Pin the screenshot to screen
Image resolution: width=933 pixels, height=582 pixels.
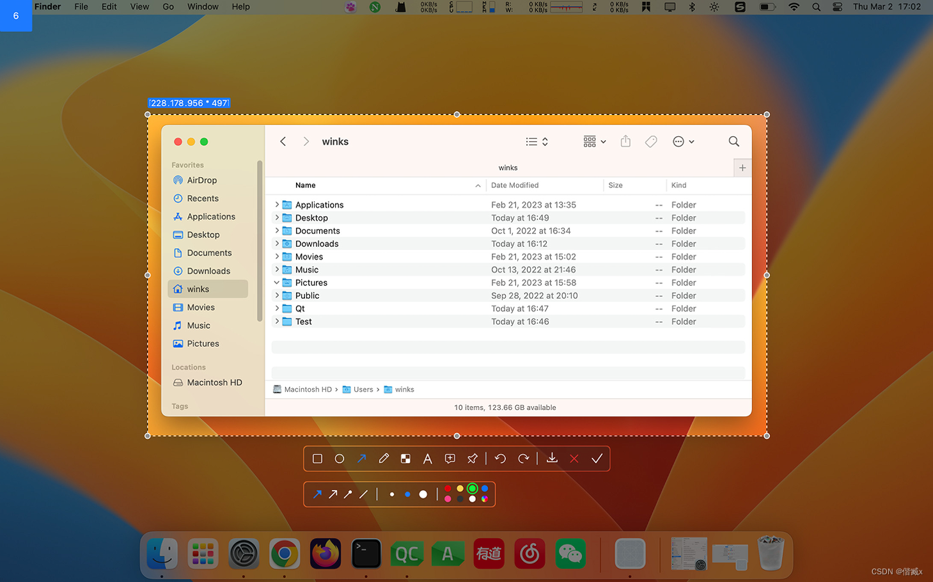(x=473, y=459)
